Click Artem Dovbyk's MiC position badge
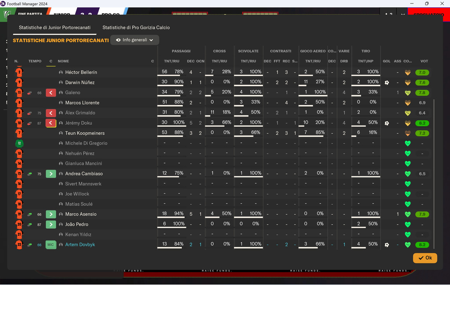450x310 pixels. 51,245
